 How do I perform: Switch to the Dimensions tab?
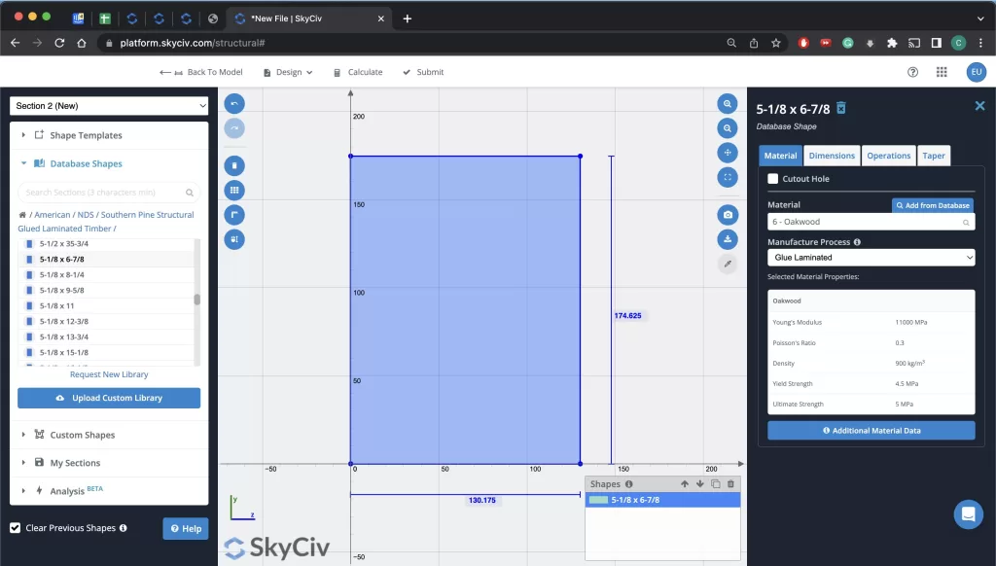[x=832, y=156]
